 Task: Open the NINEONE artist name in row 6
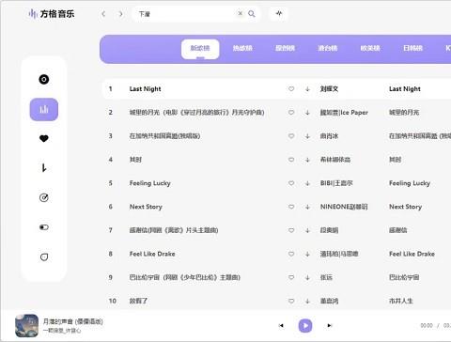pos(344,207)
